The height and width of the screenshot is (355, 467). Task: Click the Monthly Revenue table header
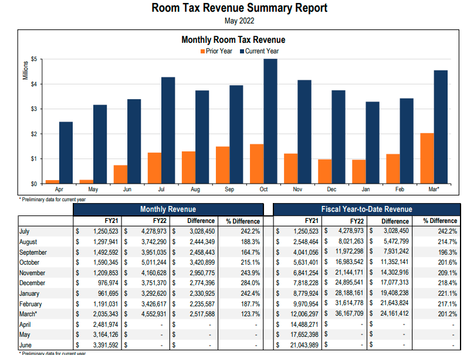click(x=168, y=209)
